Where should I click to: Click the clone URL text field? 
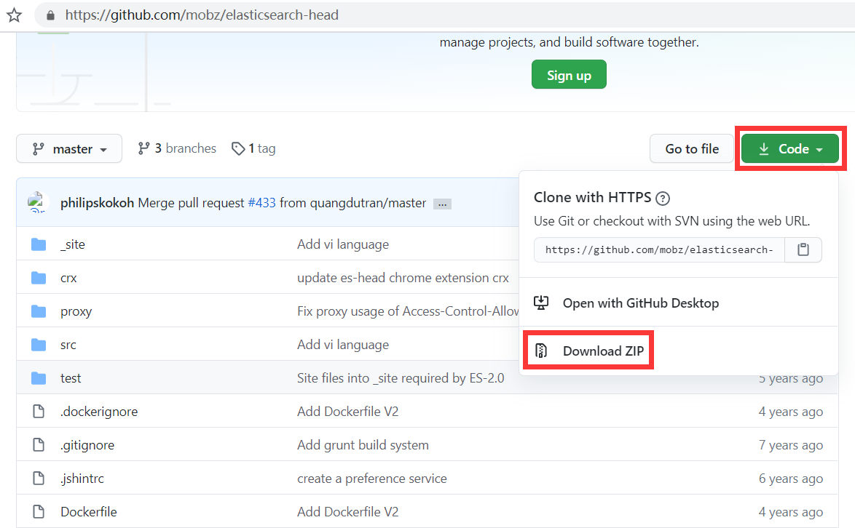point(659,250)
